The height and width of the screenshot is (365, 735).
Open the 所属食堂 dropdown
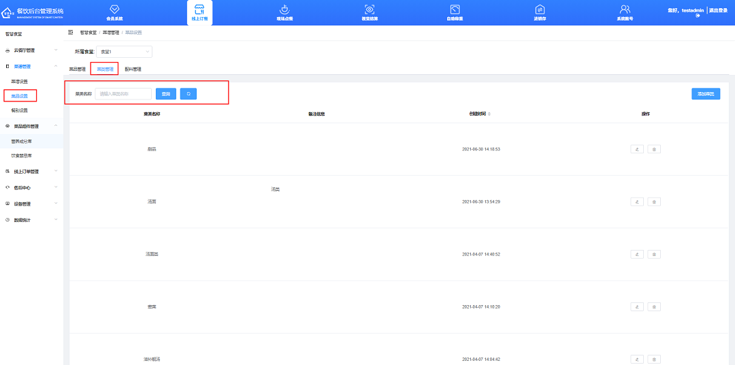pyautogui.click(x=125, y=52)
